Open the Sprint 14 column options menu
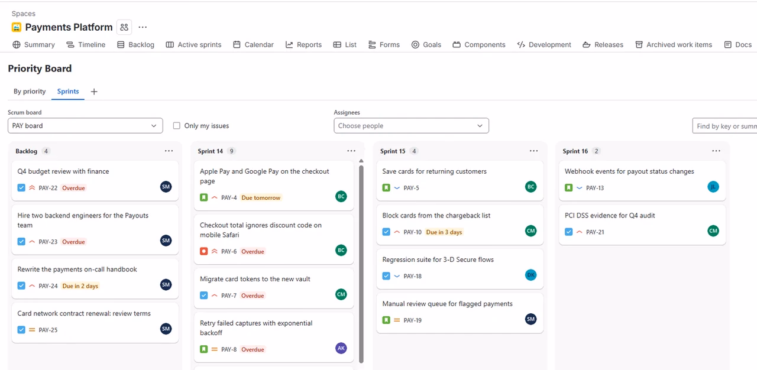The width and height of the screenshot is (757, 370). (x=351, y=151)
